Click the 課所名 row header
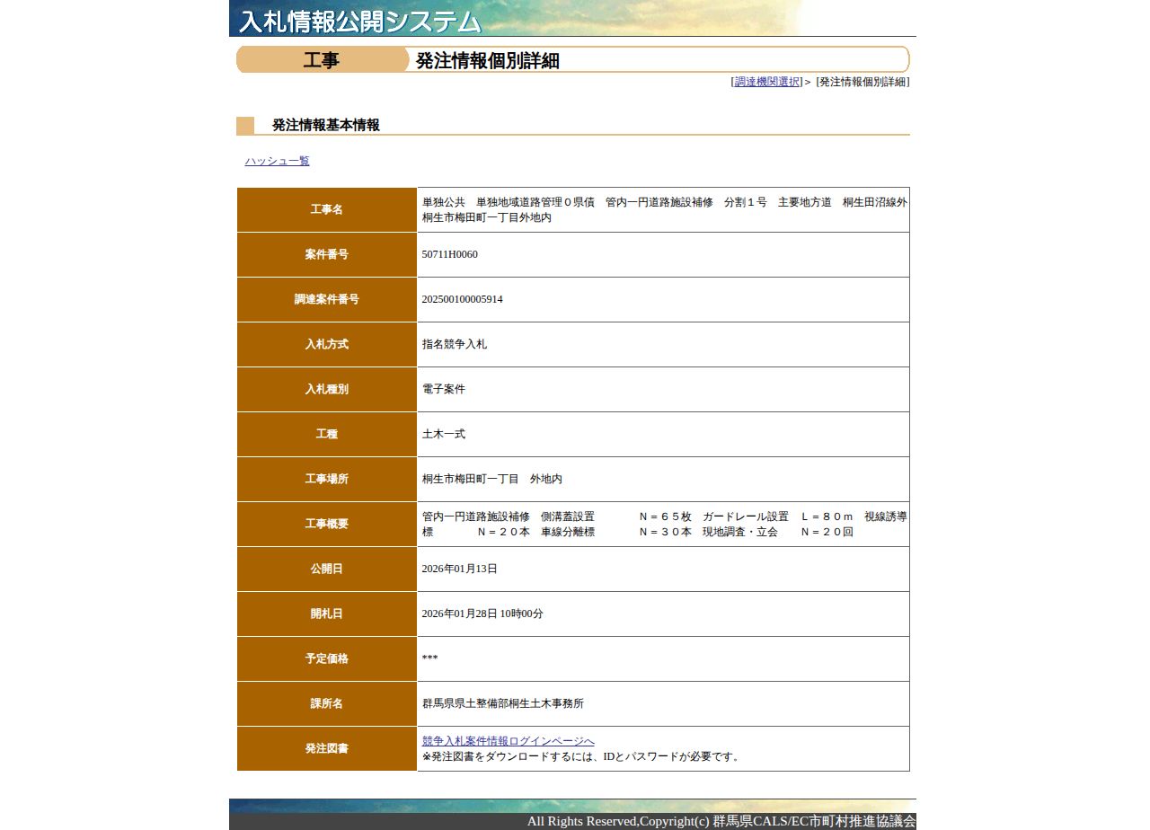Image resolution: width=1150 pixels, height=830 pixels. pos(327,703)
